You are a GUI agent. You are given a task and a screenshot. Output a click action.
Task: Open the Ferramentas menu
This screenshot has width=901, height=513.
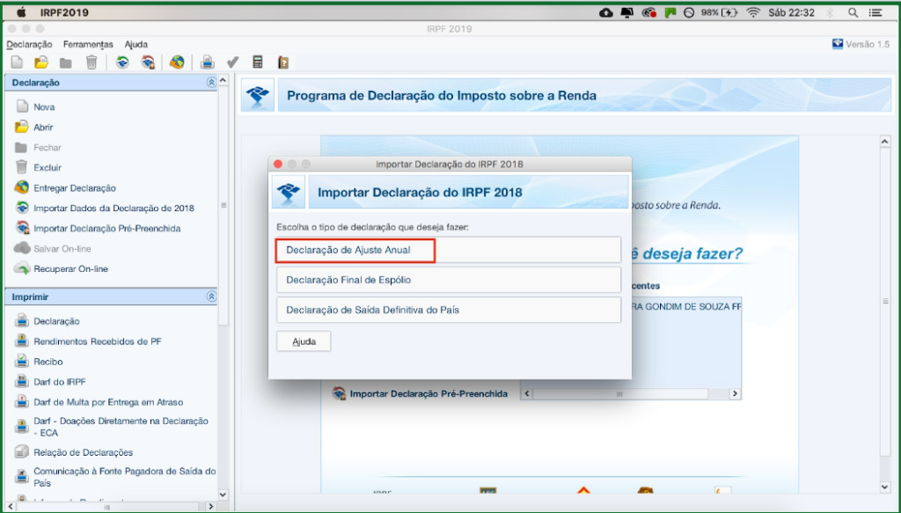pos(88,44)
